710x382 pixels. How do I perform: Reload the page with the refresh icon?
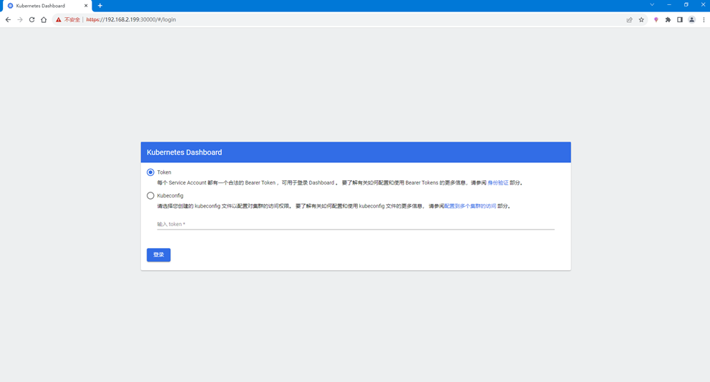point(31,19)
